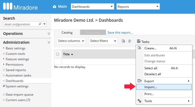Click the Operations section heading

click(13, 34)
